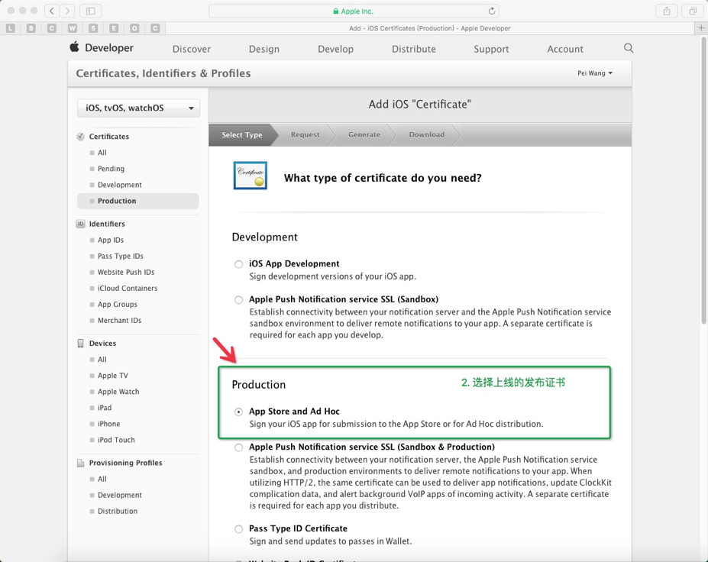Open the Pei Wang account dropdown

[x=595, y=73]
